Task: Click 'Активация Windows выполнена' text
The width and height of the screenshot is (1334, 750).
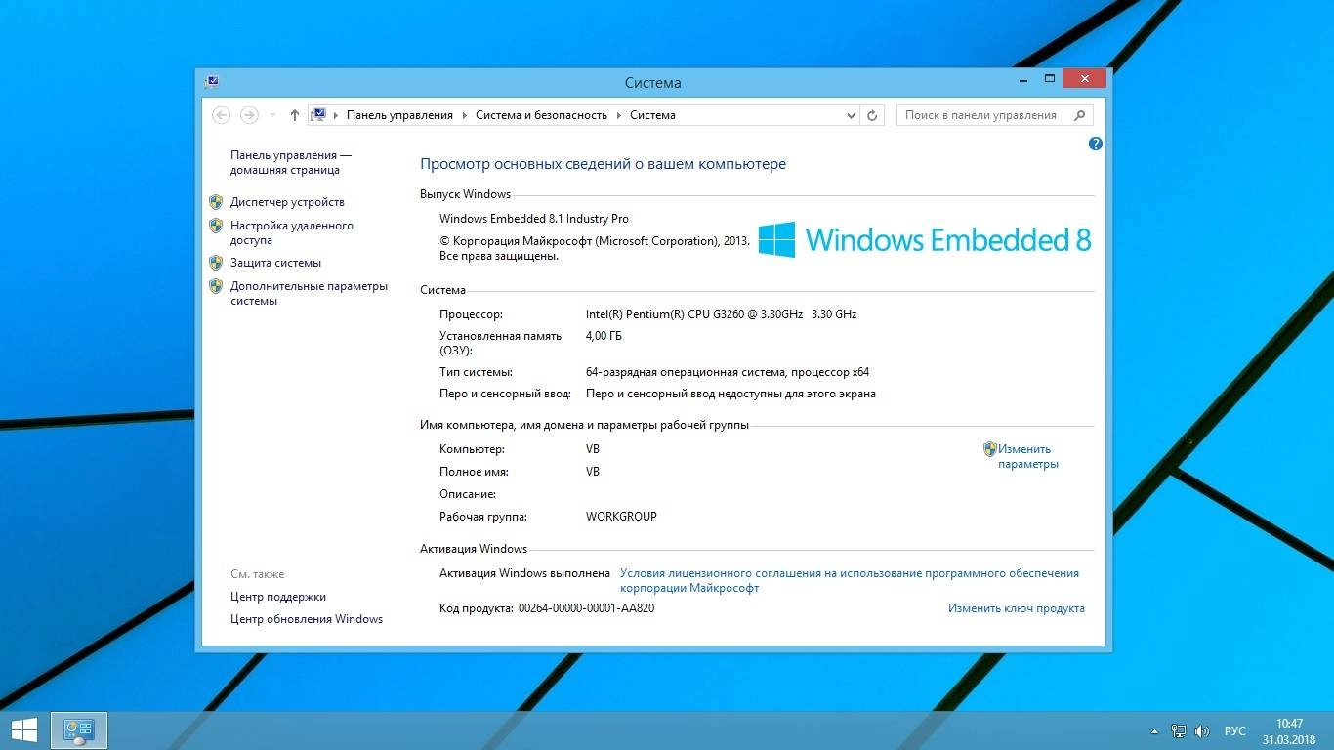Action: click(x=524, y=573)
